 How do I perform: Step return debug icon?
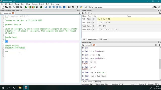click(x=57, y=7)
